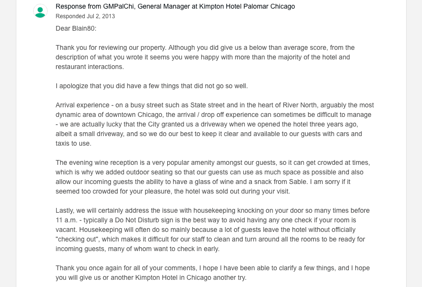The image size is (422, 287).
Task: Click the "11 a.m." time in the text
Action: click(x=67, y=220)
